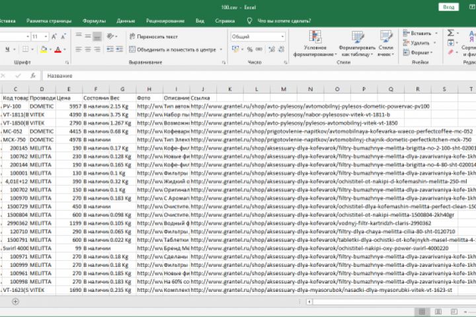The height and width of the screenshot is (317, 476).
Task: Click Что вы хотите сделать search
Action: (284, 21)
